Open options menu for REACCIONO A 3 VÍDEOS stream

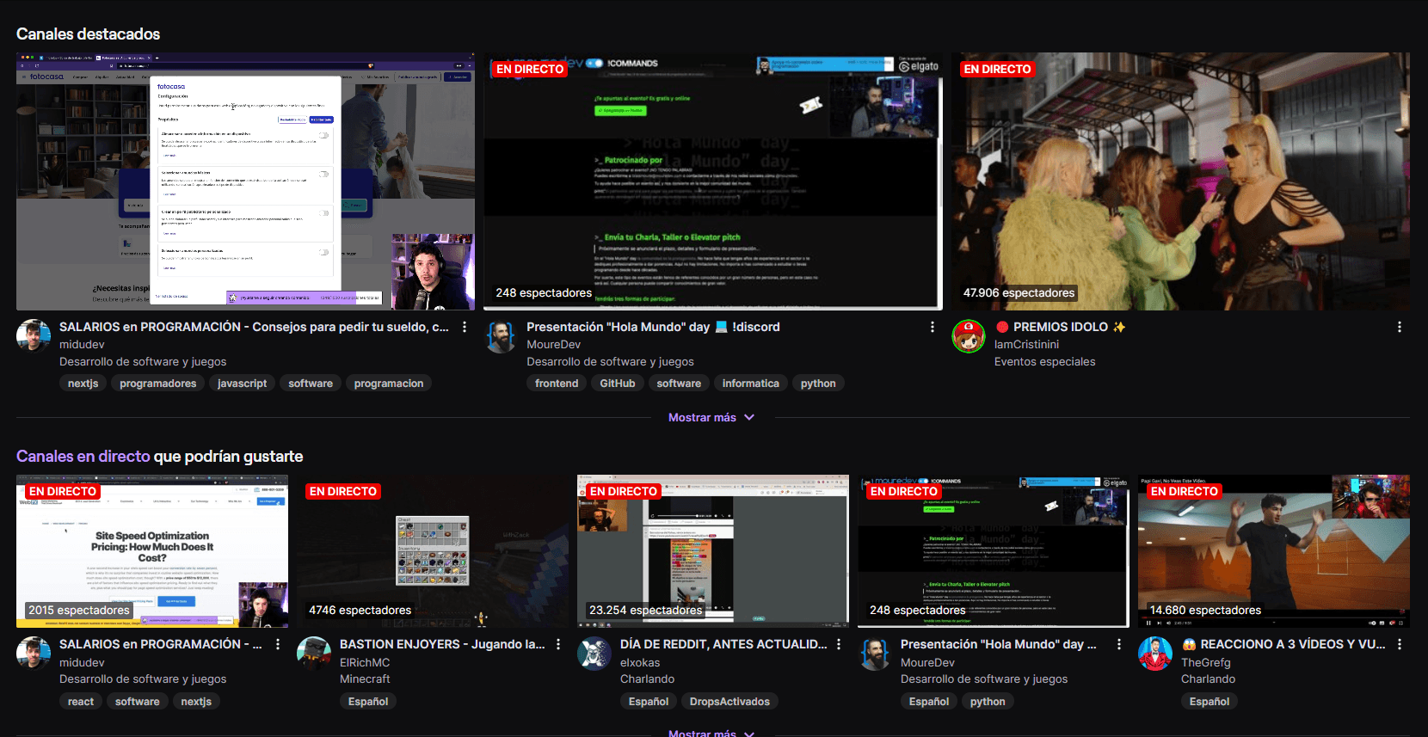(1400, 644)
